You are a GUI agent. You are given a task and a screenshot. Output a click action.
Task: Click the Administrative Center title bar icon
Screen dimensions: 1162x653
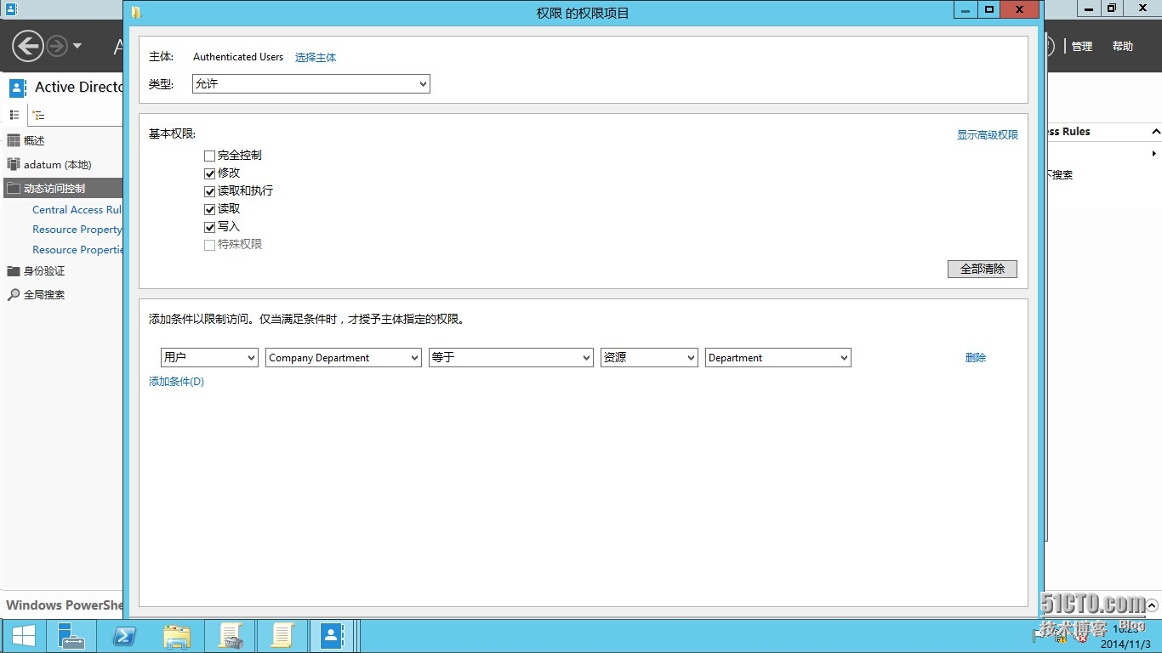[11, 9]
